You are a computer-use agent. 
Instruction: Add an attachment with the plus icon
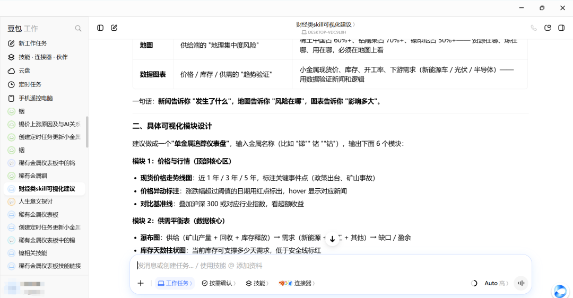pyautogui.click(x=141, y=283)
